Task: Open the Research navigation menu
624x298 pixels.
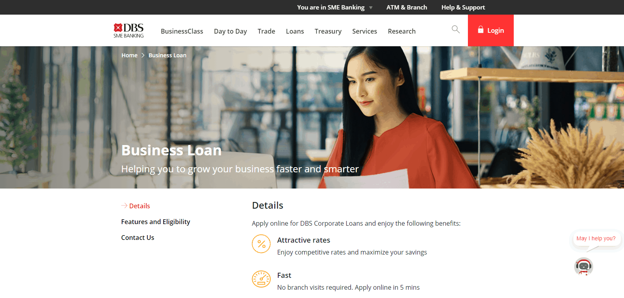Action: coord(402,31)
